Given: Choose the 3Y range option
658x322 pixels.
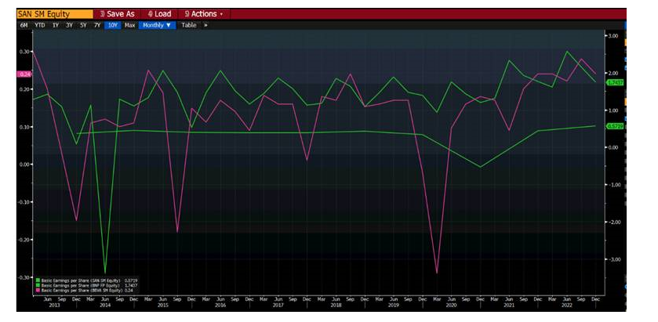Looking at the screenshot, I should coord(69,25).
